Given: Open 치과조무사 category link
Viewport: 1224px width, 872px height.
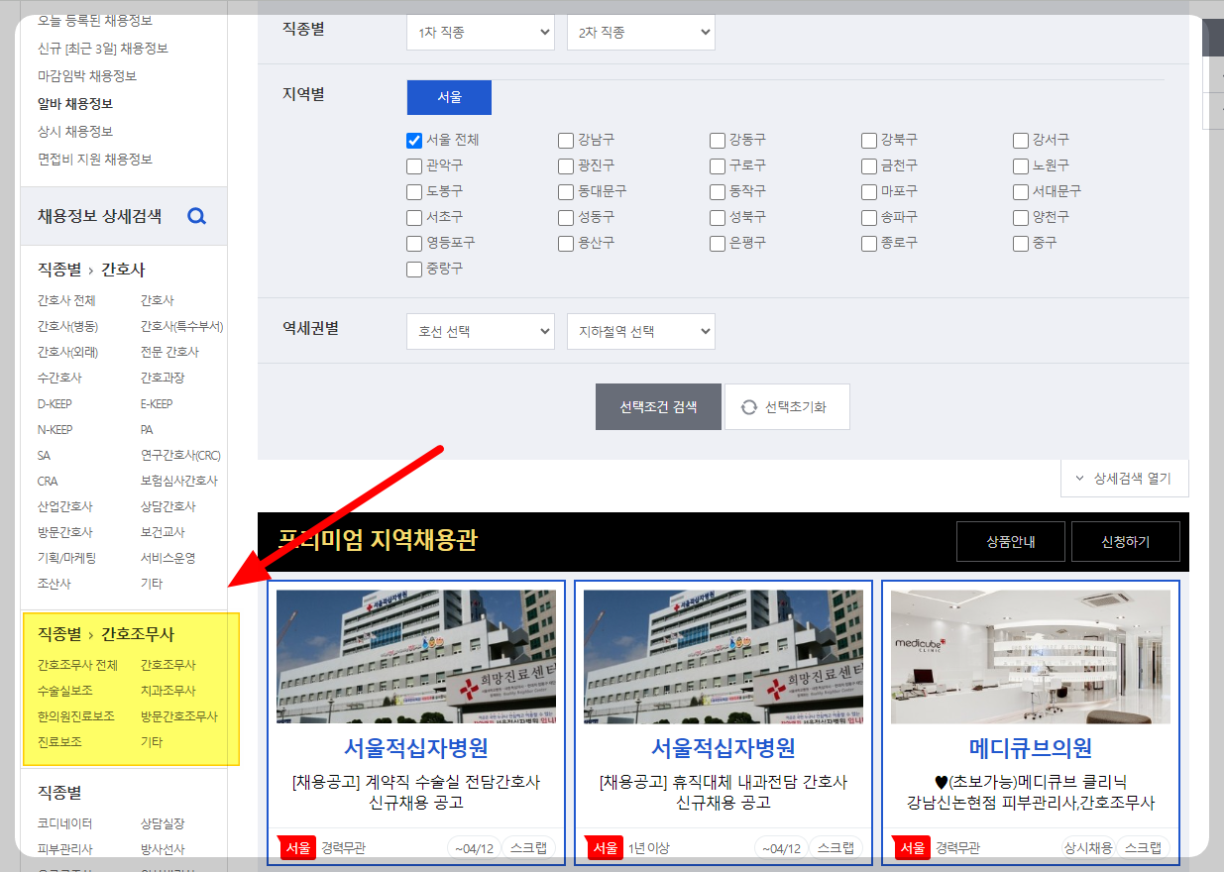Looking at the screenshot, I should pyautogui.click(x=168, y=691).
